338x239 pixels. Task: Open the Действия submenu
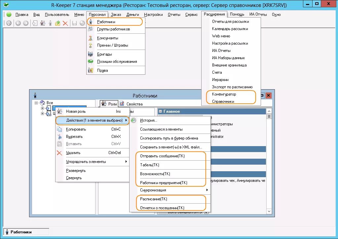[x=92, y=120]
